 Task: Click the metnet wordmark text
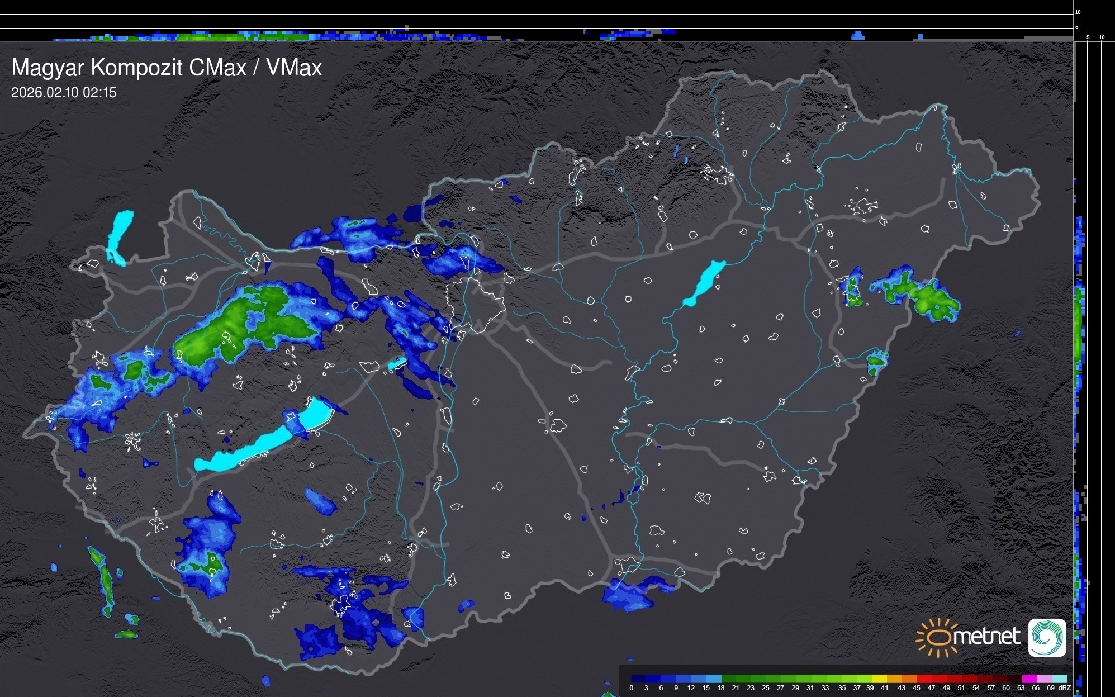(x=986, y=637)
